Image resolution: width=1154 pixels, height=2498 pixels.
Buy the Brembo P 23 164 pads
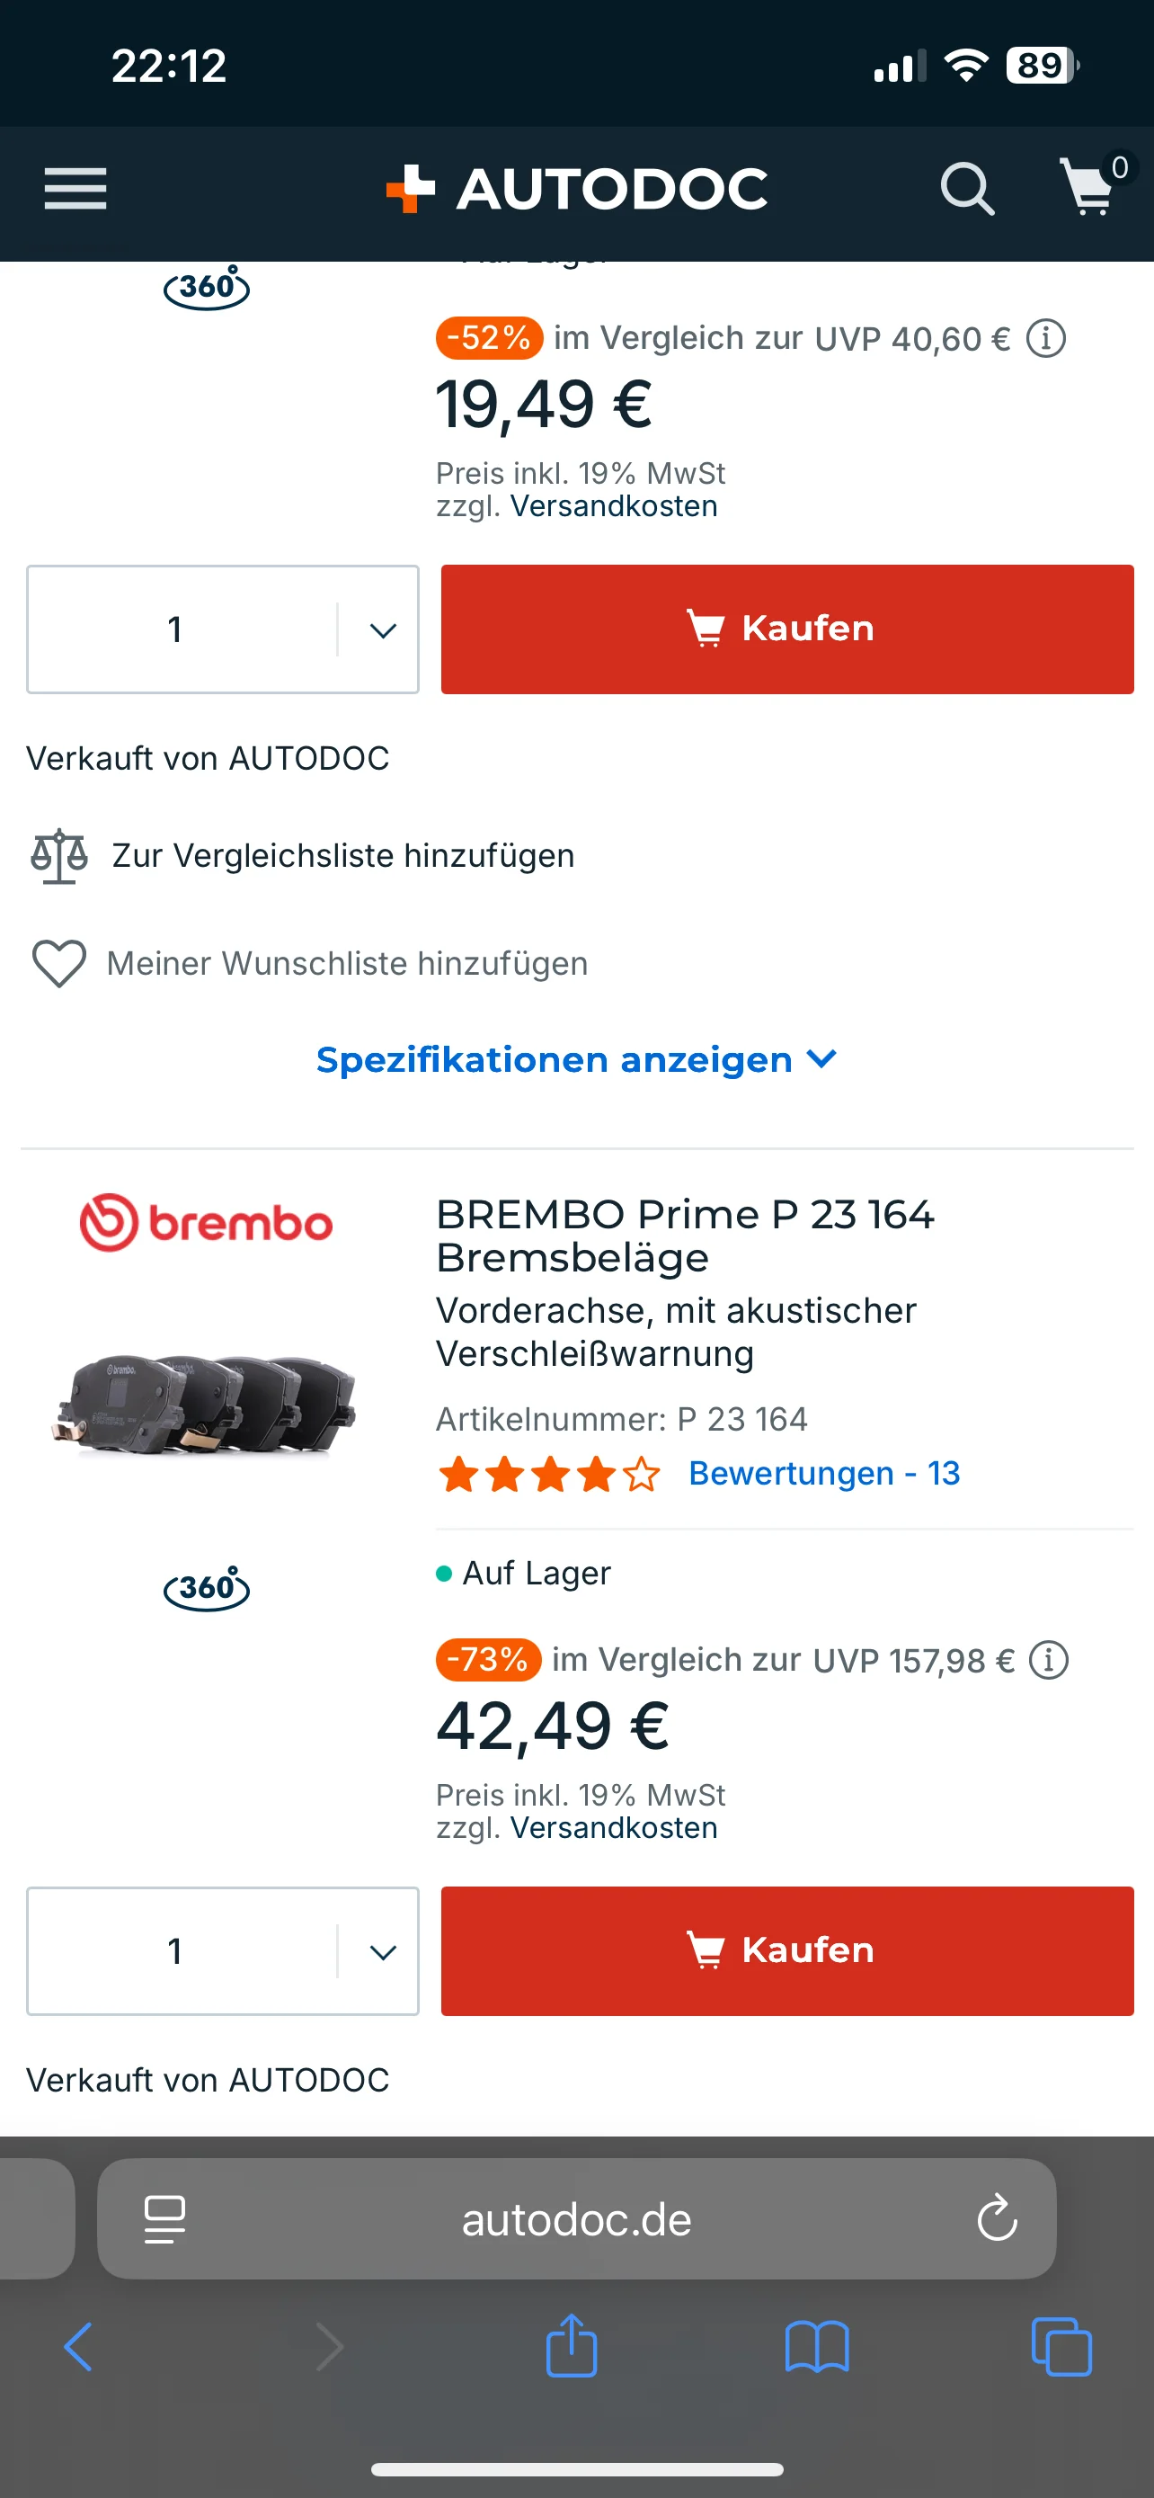coord(786,1951)
